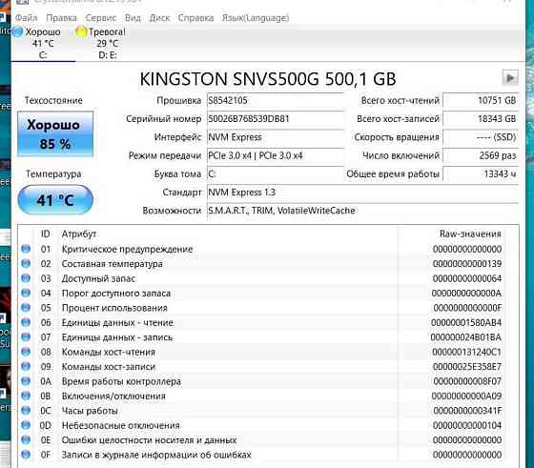Open the Сервис menu
The width and height of the screenshot is (534, 468).
point(101,18)
